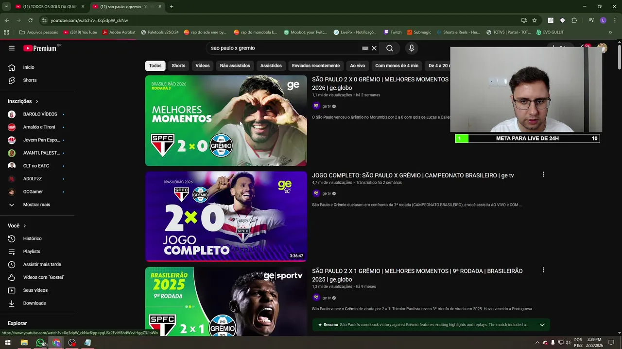
Task: Select the Shorts filter chip
Action: 178,65
